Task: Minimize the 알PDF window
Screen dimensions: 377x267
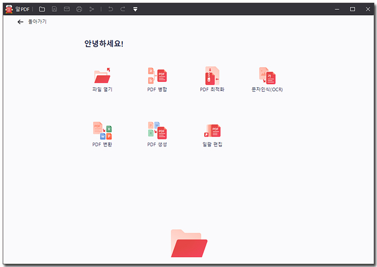Action: pos(337,9)
